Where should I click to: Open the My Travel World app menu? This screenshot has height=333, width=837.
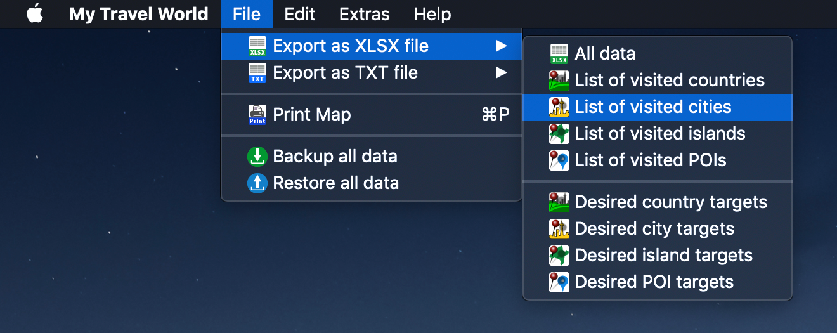139,14
